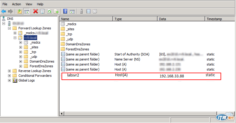Click the horizontal scrollbar left arrow
The width and height of the screenshot is (236, 123).
pyautogui.click(x=62, y=114)
